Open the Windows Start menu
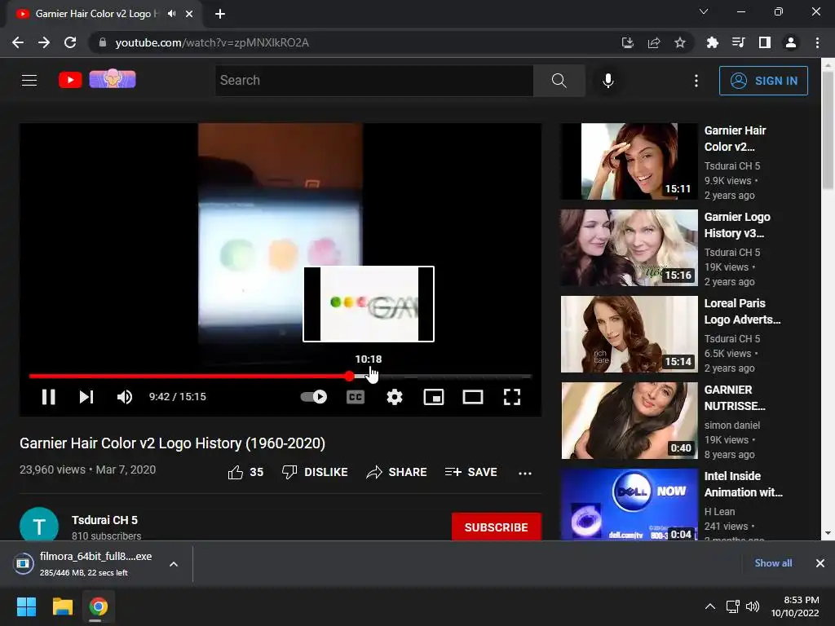 click(26, 606)
